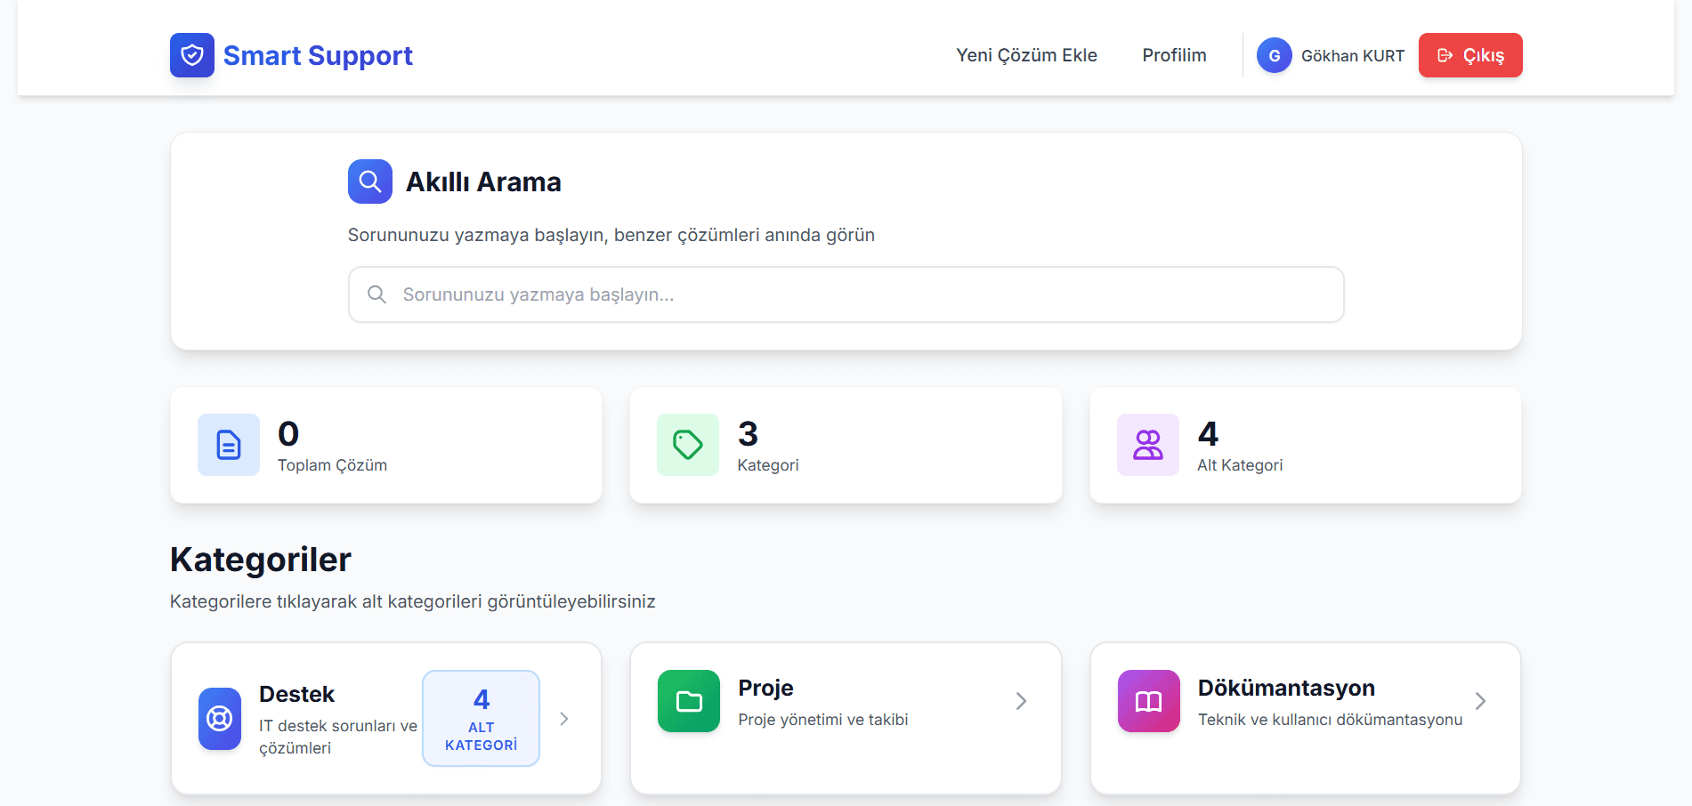The height and width of the screenshot is (806, 1692).
Task: Click inside the Sorununuzu yazmaya başlayın search box
Action: (x=846, y=294)
